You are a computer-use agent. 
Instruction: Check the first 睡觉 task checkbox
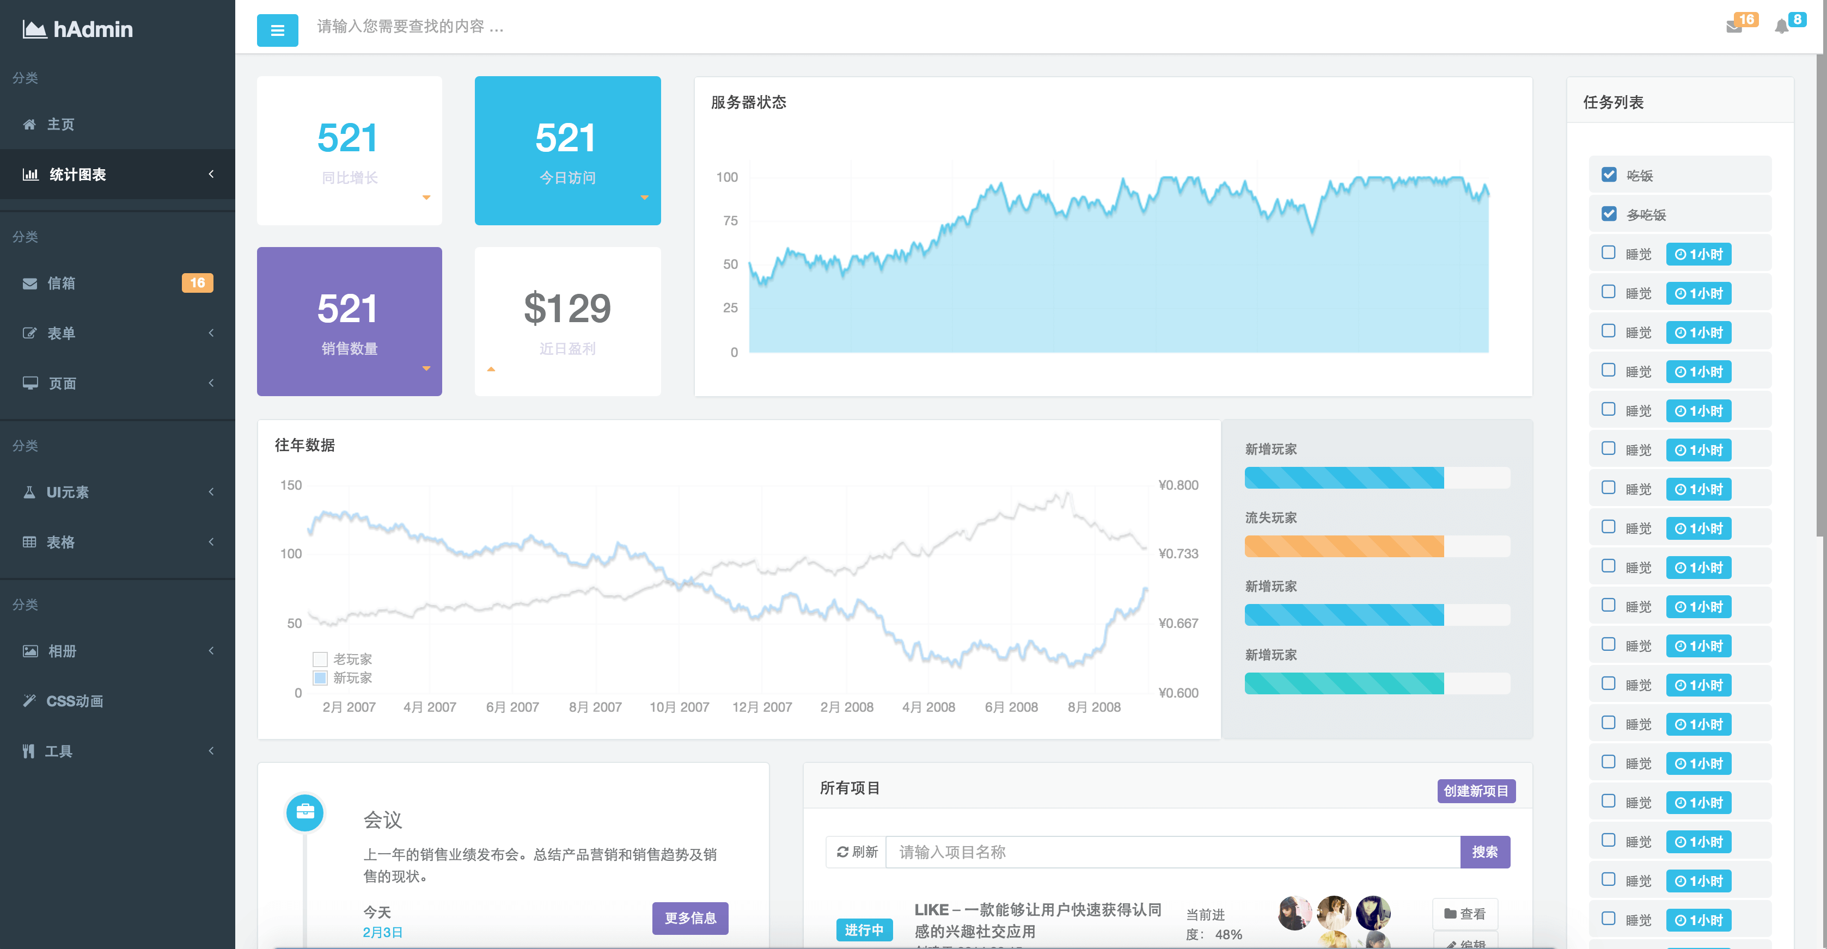[1609, 253]
